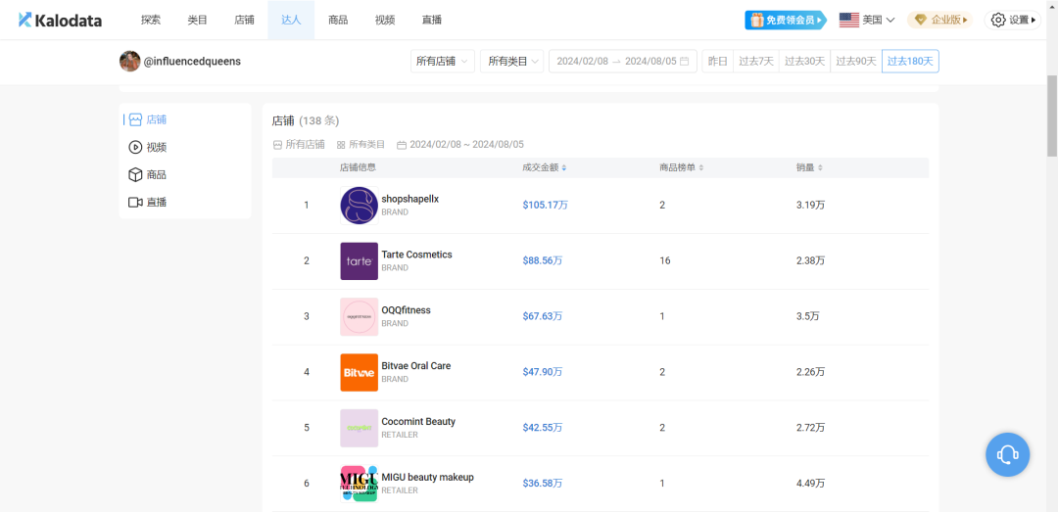Expand the 所有店铺 dropdown
Viewport: 1058px width, 512px height.
tap(443, 62)
